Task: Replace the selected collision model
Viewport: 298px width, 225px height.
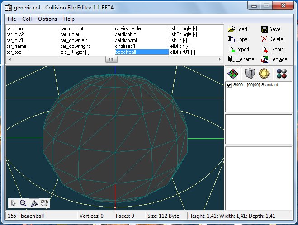Action: (x=274, y=59)
